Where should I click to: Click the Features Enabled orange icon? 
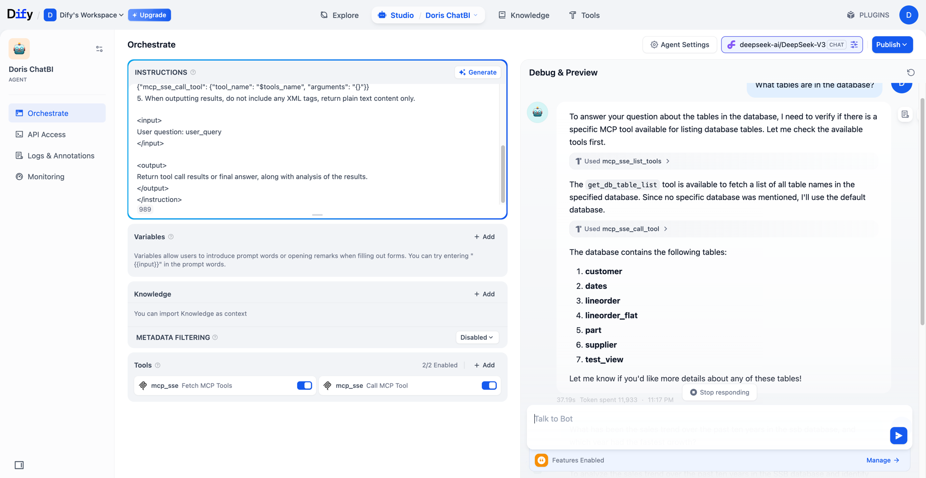[542, 460]
